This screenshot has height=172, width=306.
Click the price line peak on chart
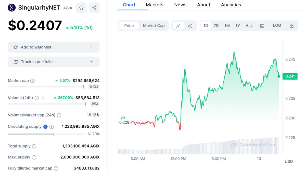point(234,52)
